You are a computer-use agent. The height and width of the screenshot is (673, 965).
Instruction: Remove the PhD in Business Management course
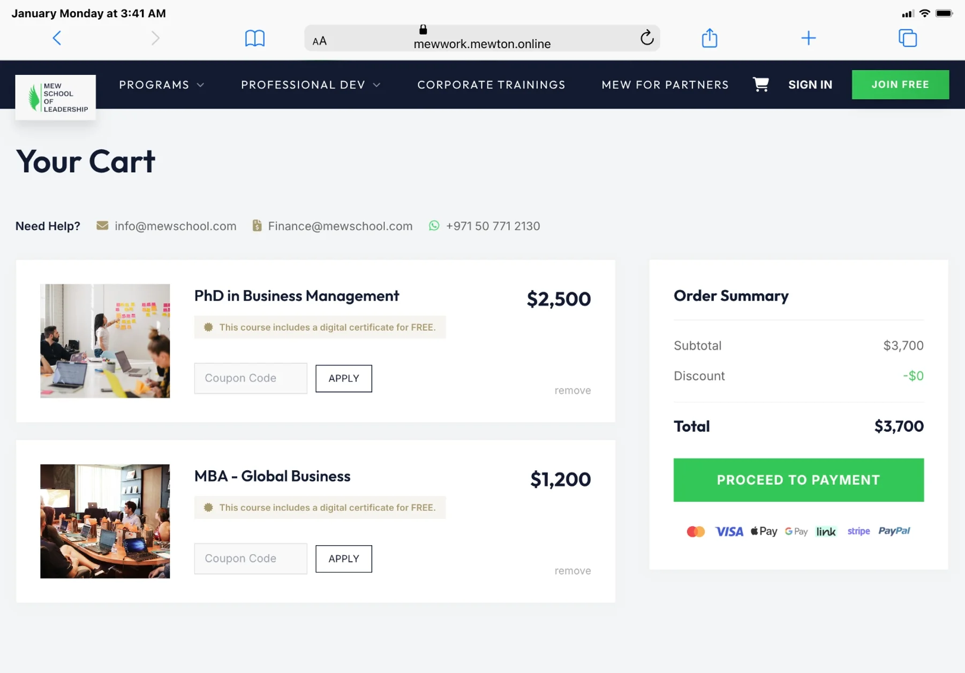(x=572, y=390)
